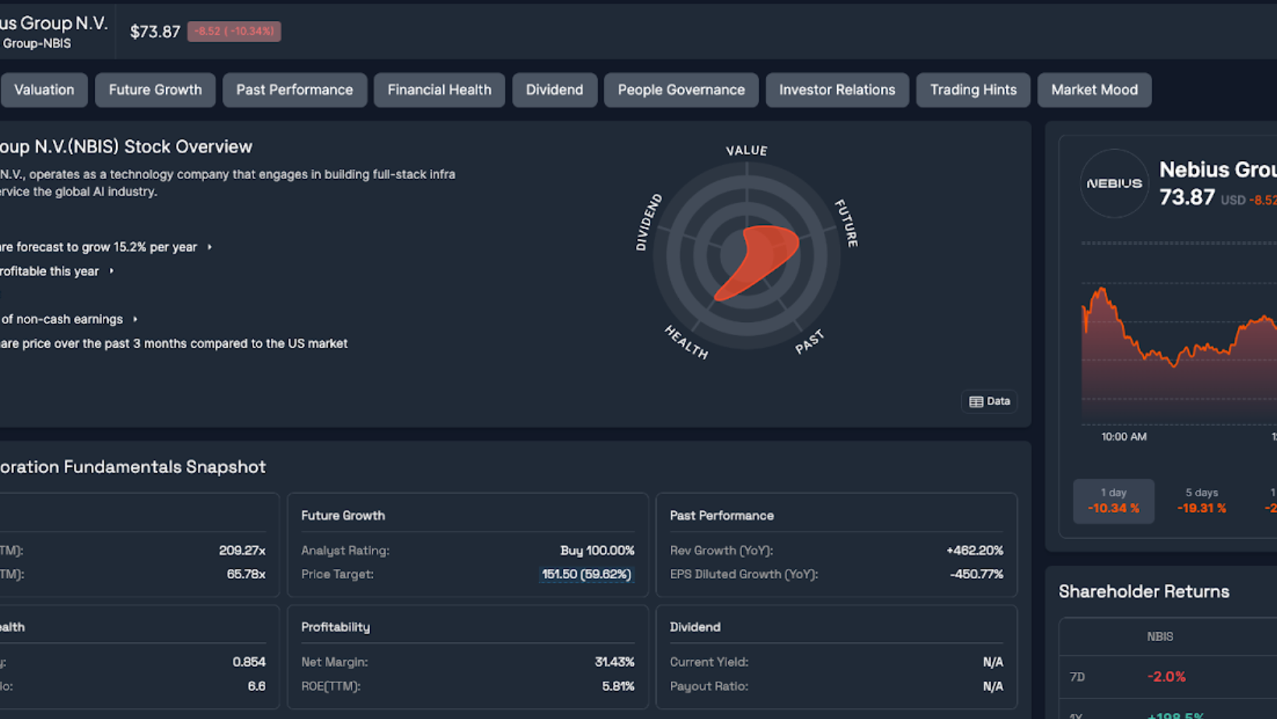
Task: View the People Governance tab
Action: coord(681,90)
